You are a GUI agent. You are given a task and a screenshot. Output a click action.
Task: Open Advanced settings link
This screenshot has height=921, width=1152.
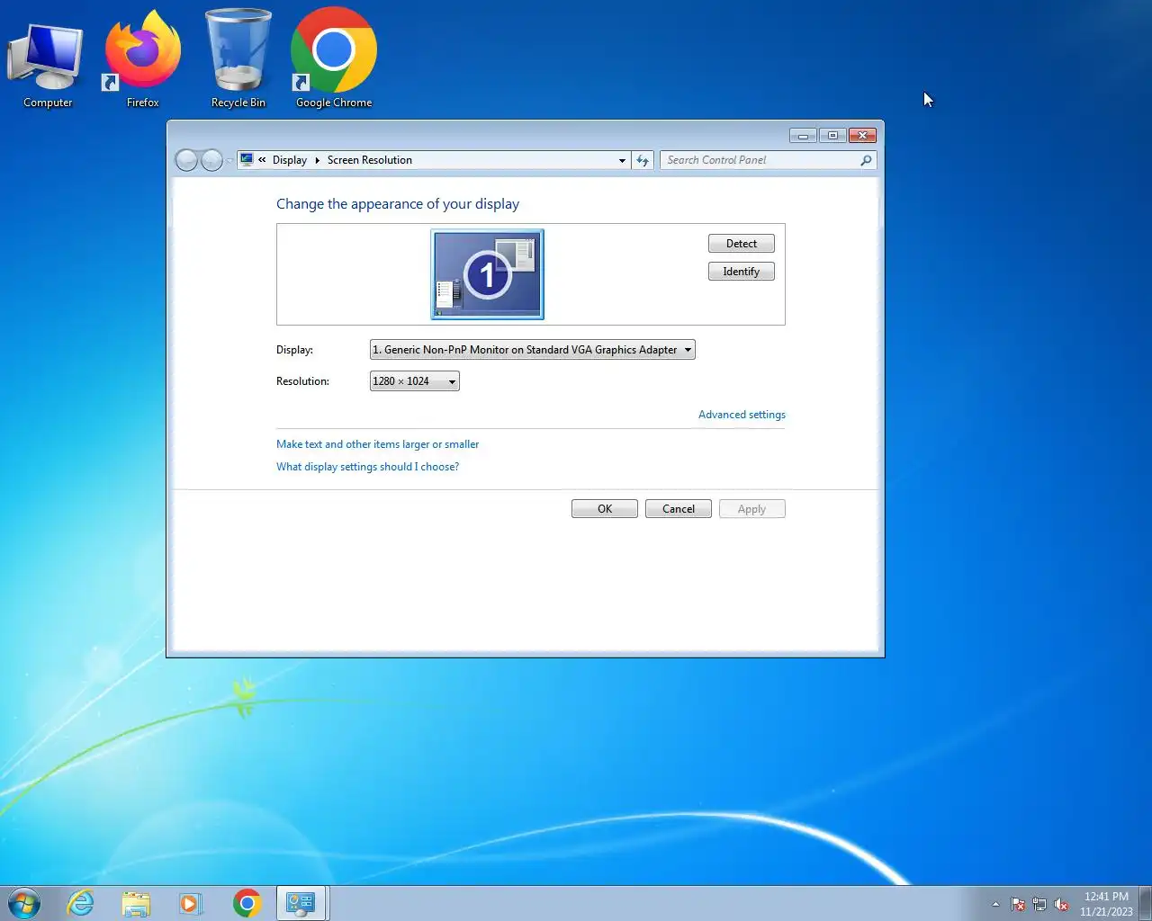[742, 415]
